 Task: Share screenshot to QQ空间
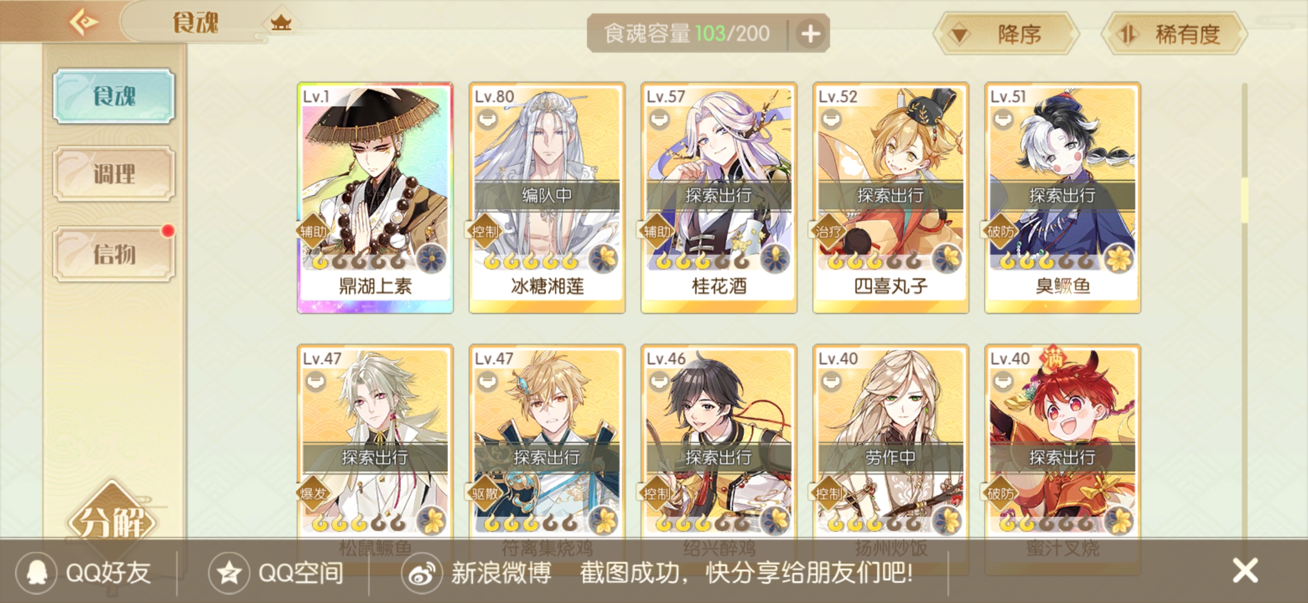tap(276, 573)
